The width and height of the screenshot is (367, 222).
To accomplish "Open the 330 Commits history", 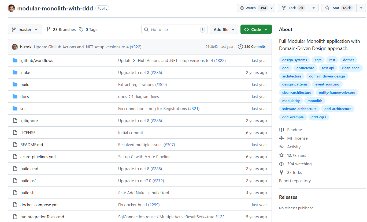I will point(252,47).
